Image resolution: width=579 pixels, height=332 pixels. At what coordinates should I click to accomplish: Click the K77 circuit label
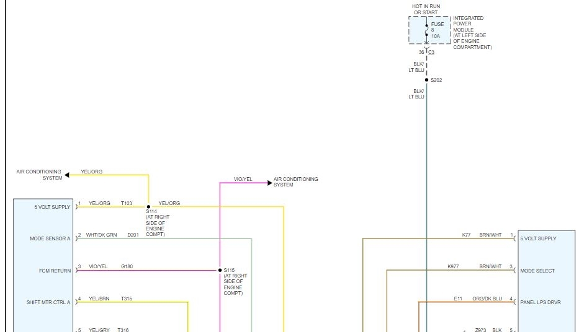tap(467, 235)
